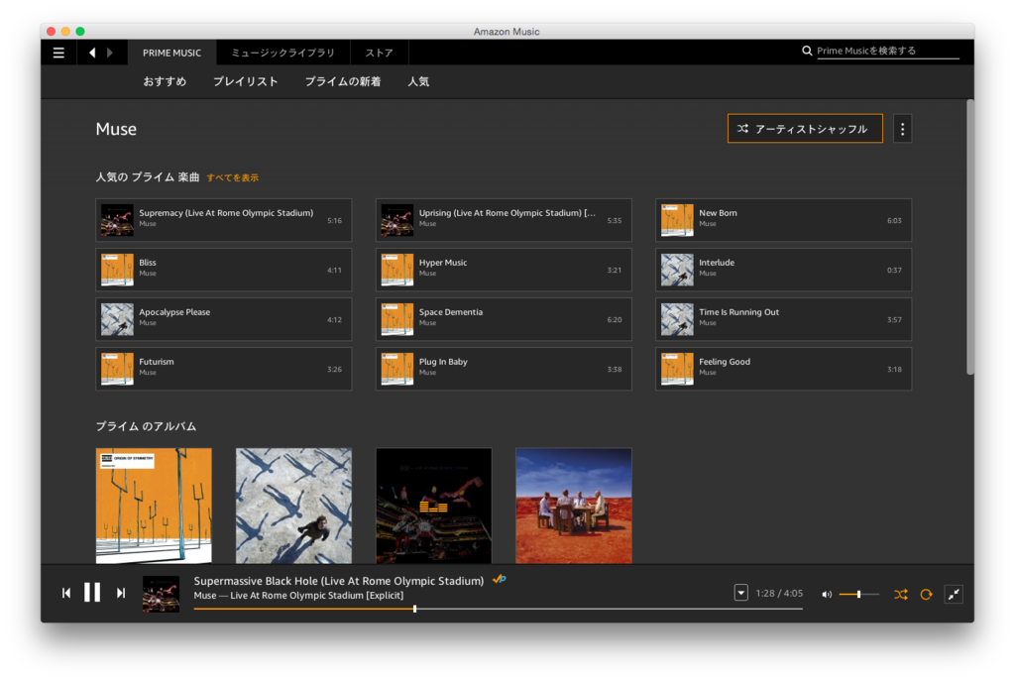The height and width of the screenshot is (681, 1015).
Task: Open the Absolution album cover with shadows
Action: click(293, 506)
